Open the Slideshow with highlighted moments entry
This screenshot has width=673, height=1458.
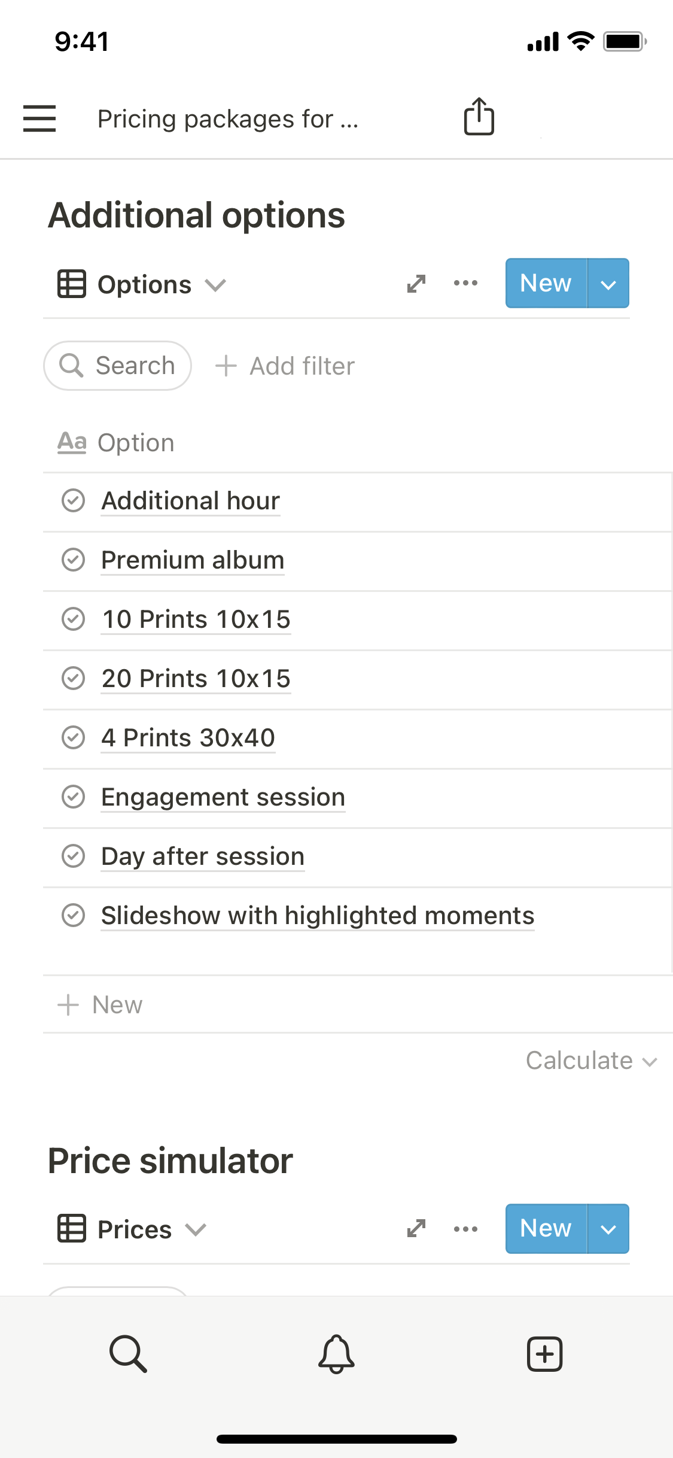[317, 916]
